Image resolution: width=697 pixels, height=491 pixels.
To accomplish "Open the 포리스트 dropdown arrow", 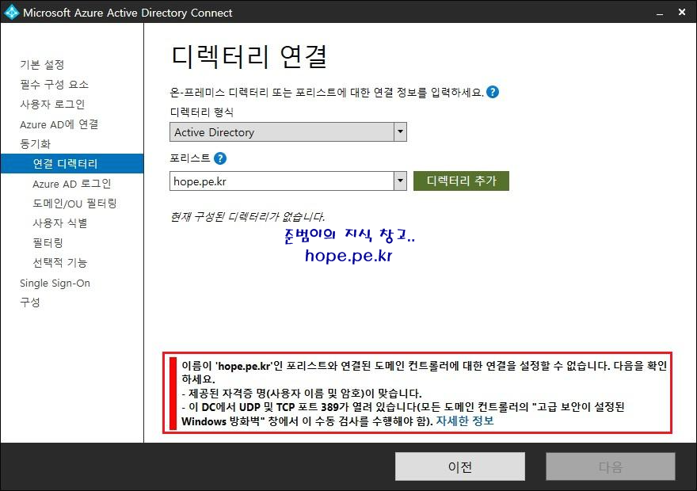I will point(400,181).
